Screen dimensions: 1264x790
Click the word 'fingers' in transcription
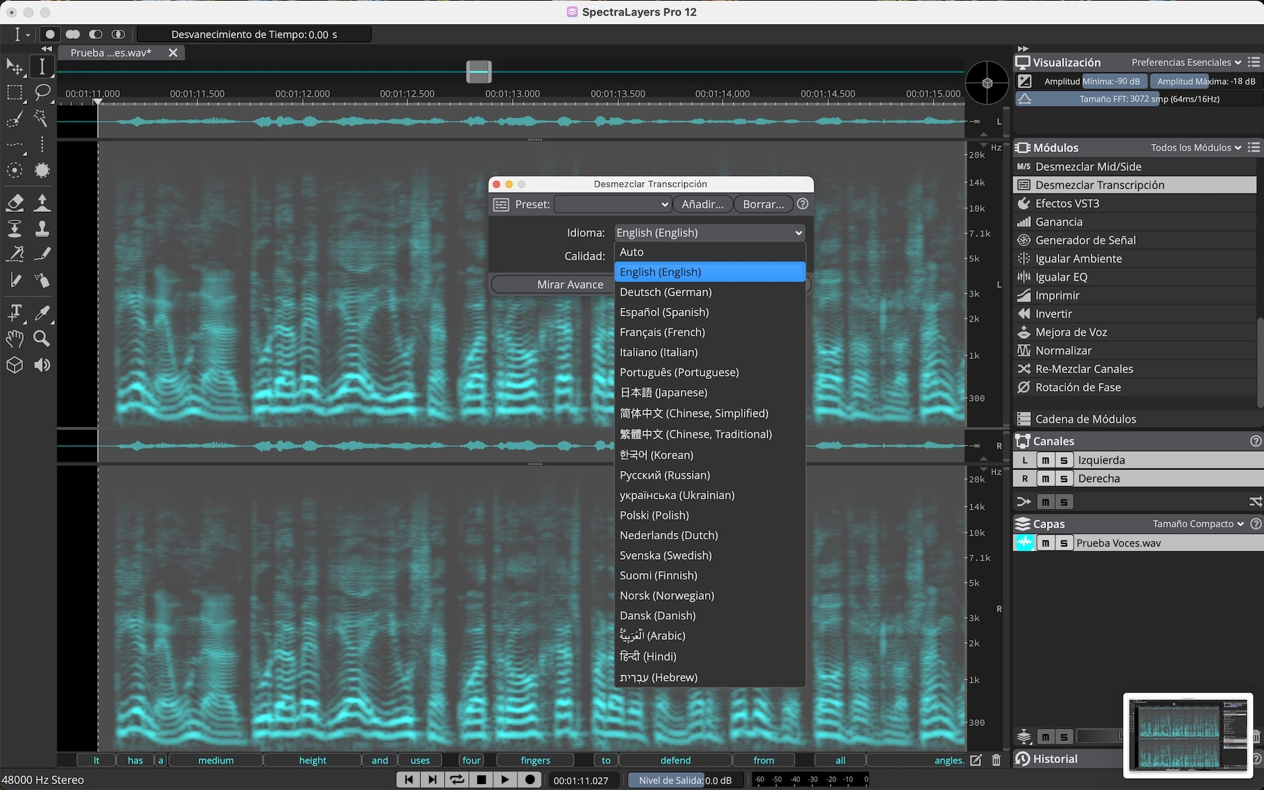[535, 760]
